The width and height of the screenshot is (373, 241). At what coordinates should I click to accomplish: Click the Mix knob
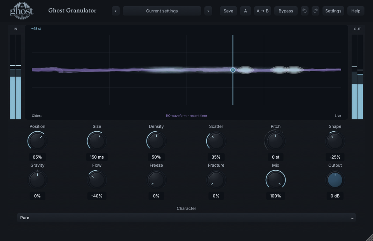[x=275, y=180]
